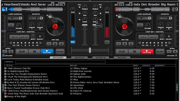Switch to the Sampler tab
The height and width of the screenshot is (101, 180).
(x=79, y=58)
